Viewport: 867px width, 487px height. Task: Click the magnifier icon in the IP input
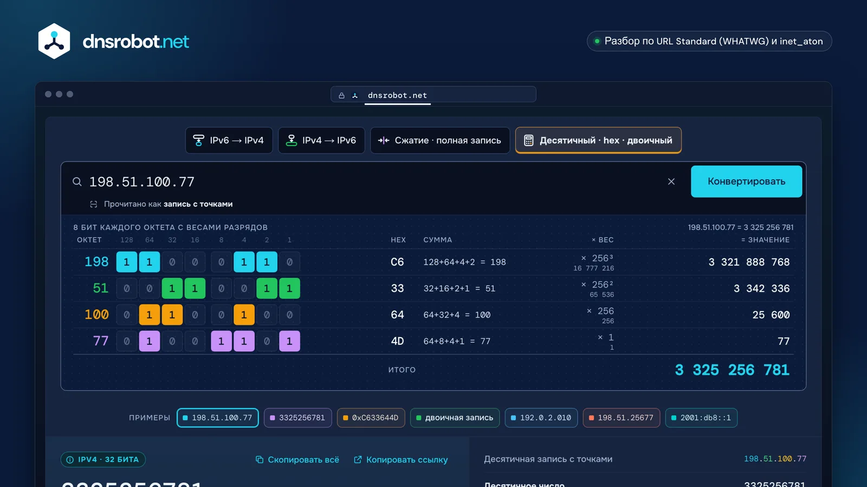coord(77,182)
